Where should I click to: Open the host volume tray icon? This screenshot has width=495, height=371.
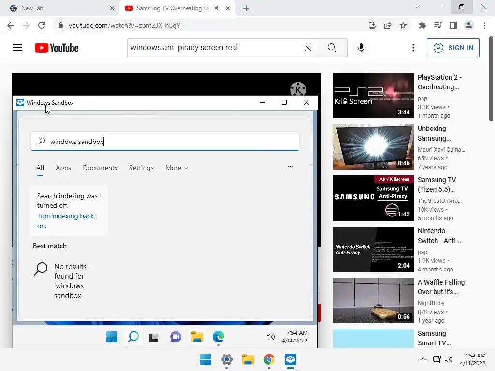[x=448, y=359]
